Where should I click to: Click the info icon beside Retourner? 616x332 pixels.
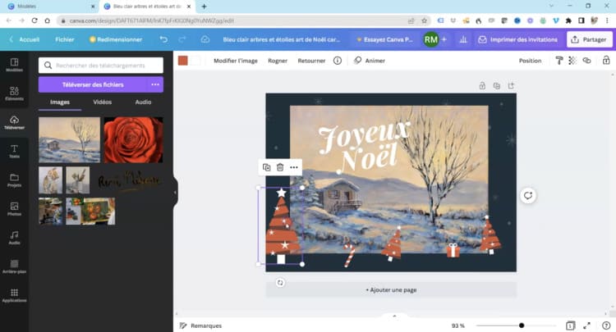[x=337, y=61]
